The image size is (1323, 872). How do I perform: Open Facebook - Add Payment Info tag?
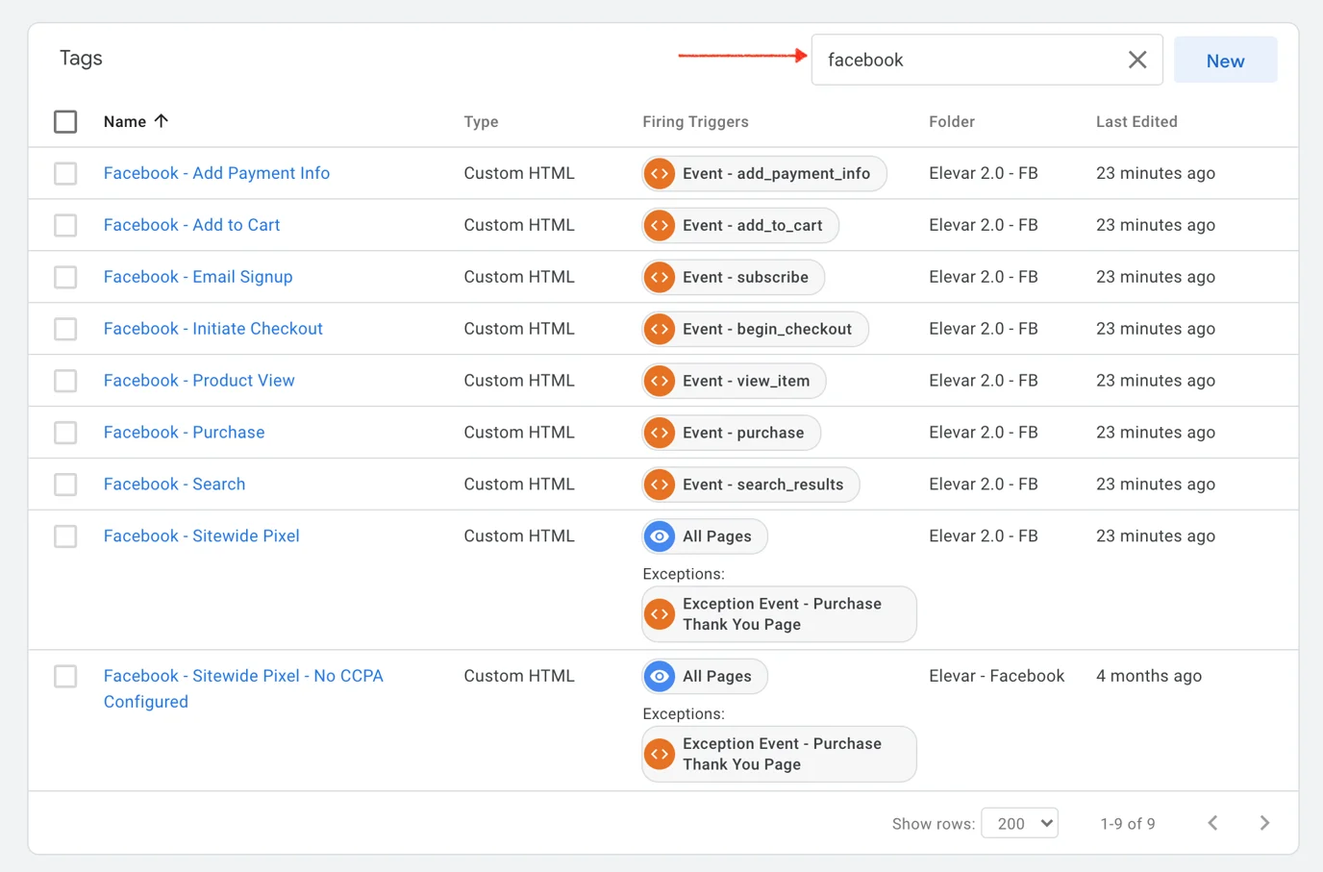point(216,173)
